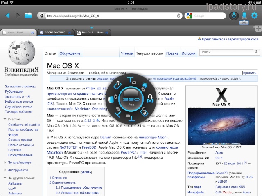Viewport: 262px width, 196px height.
Task: Open Пожертвования sidebar link
Action: click(x=20, y=155)
